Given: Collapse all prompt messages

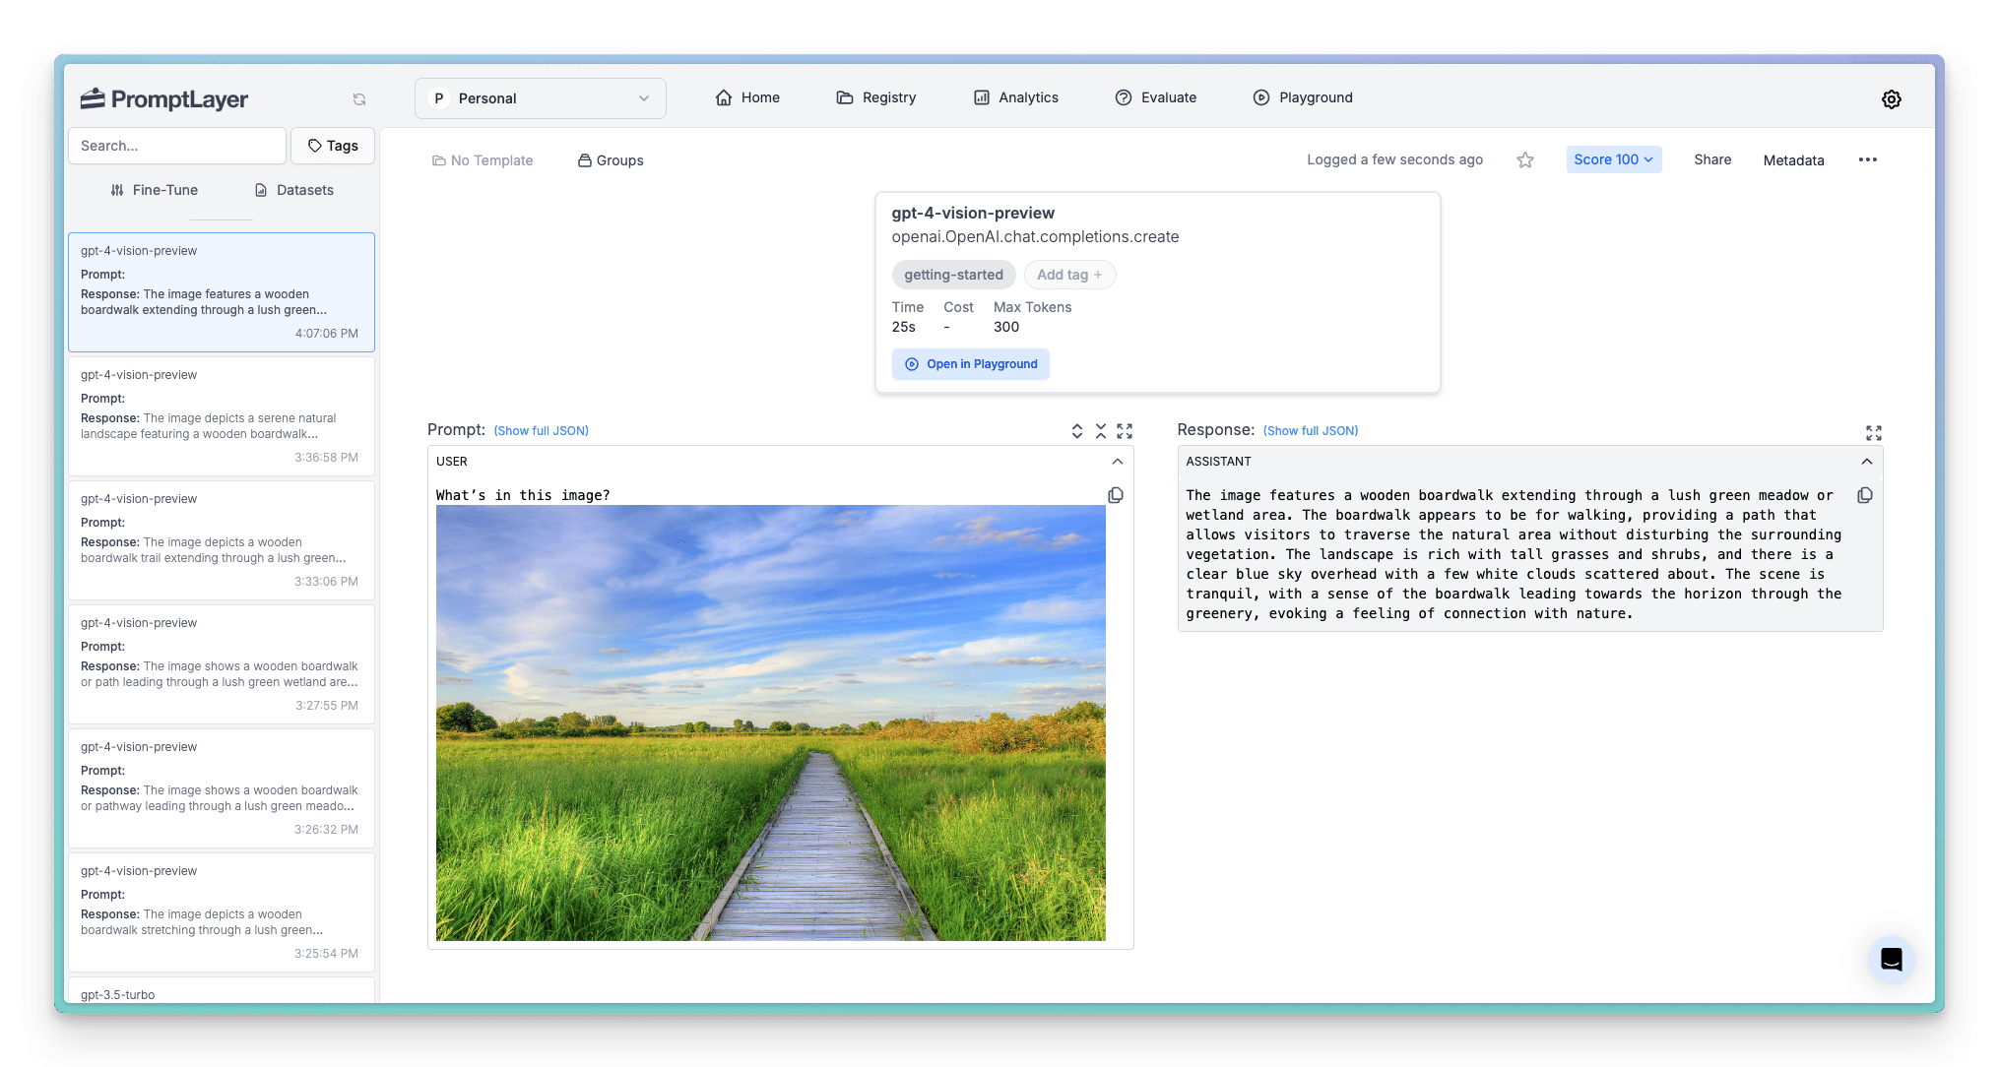Looking at the screenshot, I should pyautogui.click(x=1101, y=431).
